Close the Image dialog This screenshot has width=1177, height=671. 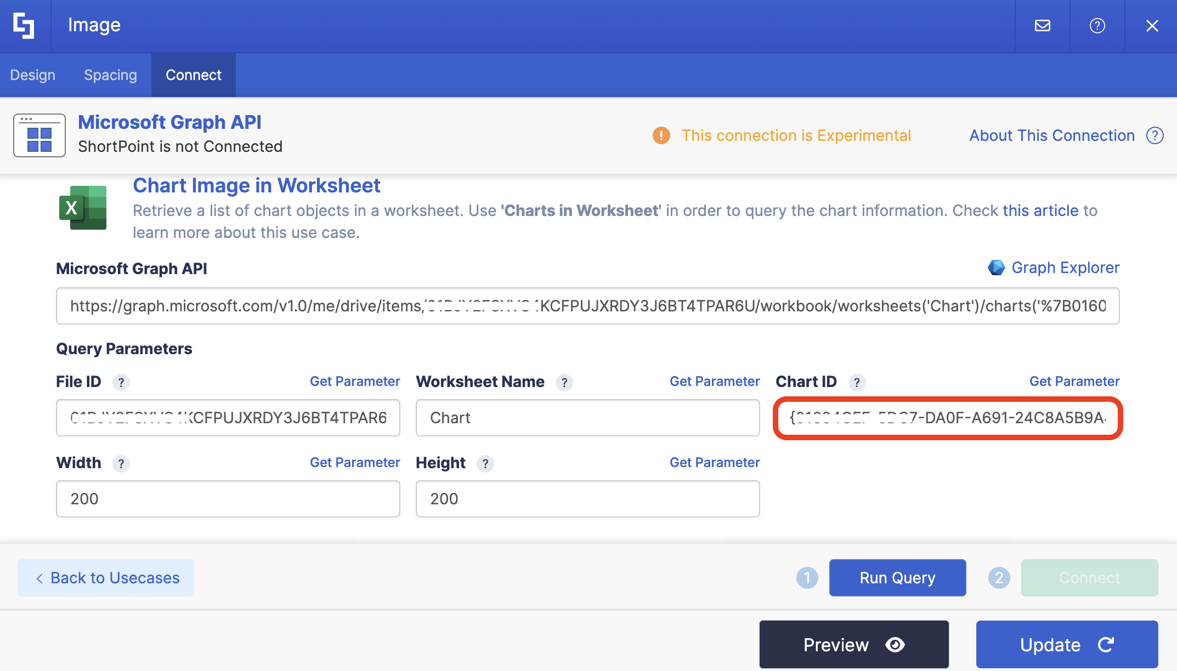pos(1152,26)
